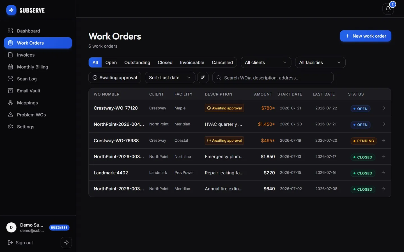Image resolution: width=404 pixels, height=252 pixels.
Task: Click the LAST DATE column header
Action: tap(324, 94)
